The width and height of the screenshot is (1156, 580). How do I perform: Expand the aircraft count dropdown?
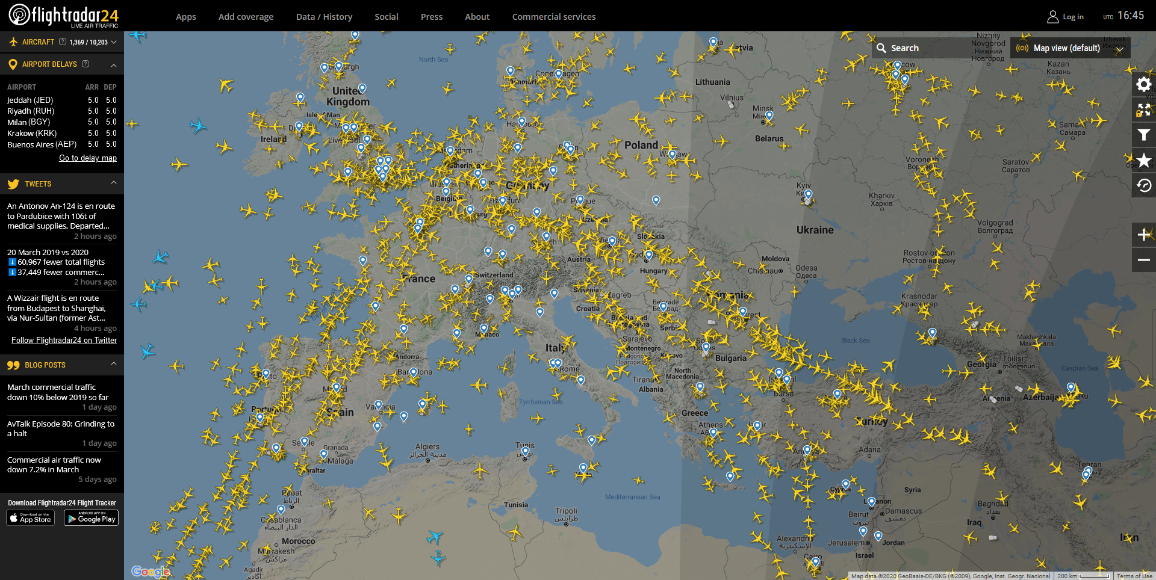click(114, 42)
